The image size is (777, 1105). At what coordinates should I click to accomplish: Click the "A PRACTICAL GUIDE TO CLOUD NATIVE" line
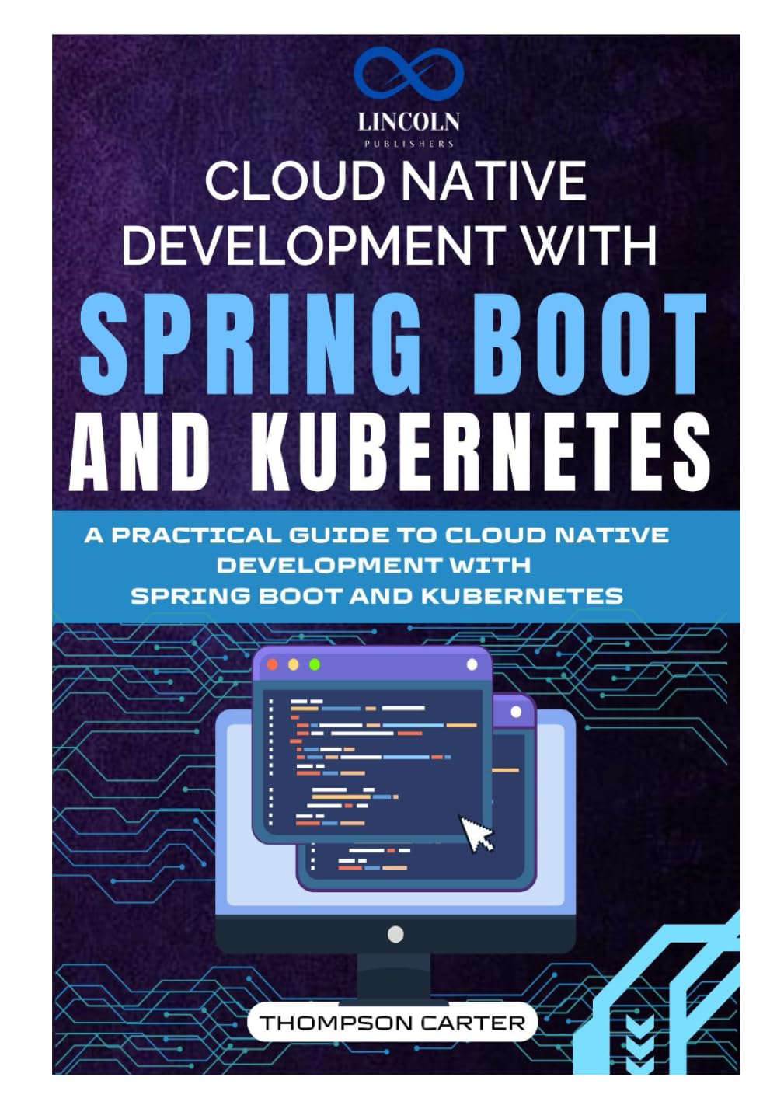pyautogui.click(x=376, y=535)
